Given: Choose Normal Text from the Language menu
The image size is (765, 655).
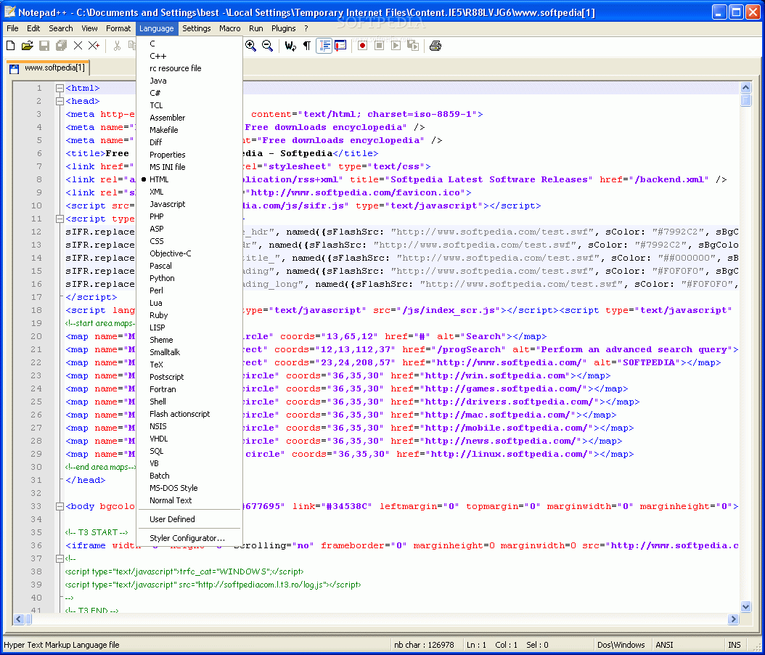Looking at the screenshot, I should pyautogui.click(x=189, y=500).
